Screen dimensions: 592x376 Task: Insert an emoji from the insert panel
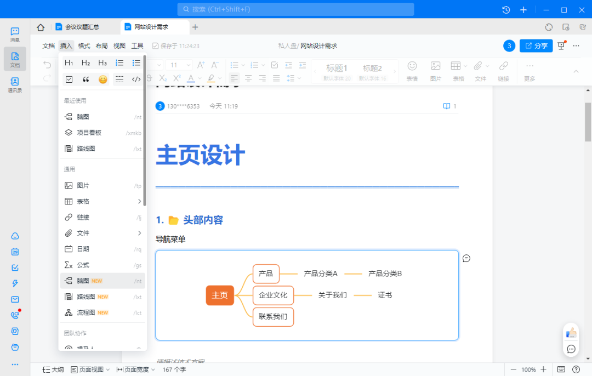pyautogui.click(x=103, y=79)
